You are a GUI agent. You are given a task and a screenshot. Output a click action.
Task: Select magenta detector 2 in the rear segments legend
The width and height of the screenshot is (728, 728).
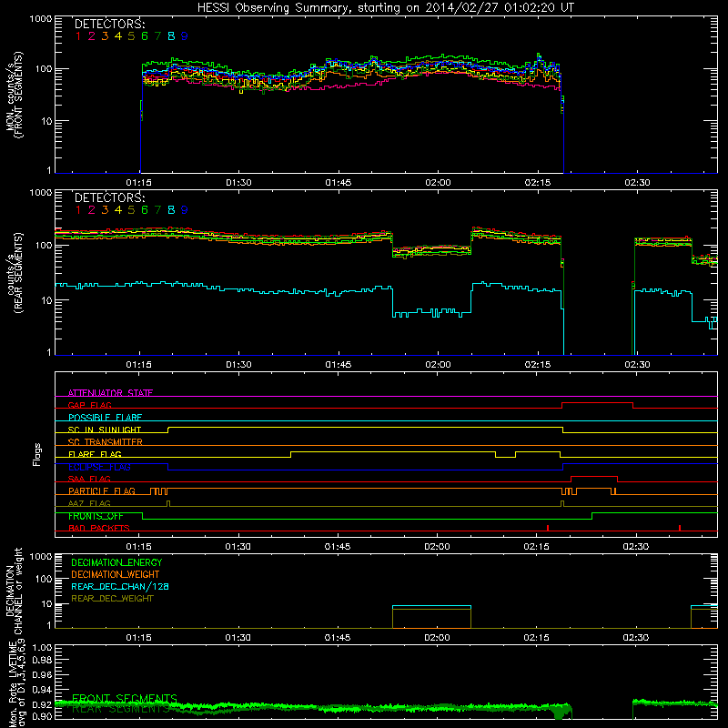pos(92,210)
